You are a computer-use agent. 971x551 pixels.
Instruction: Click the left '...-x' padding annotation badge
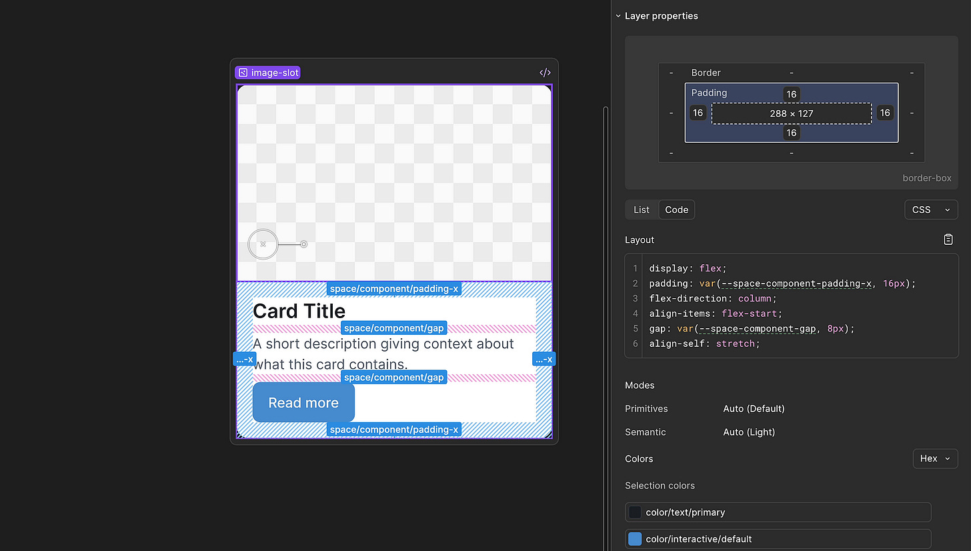pyautogui.click(x=244, y=359)
